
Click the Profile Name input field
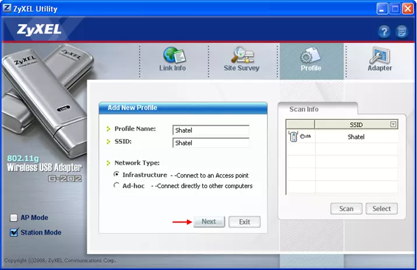click(211, 130)
